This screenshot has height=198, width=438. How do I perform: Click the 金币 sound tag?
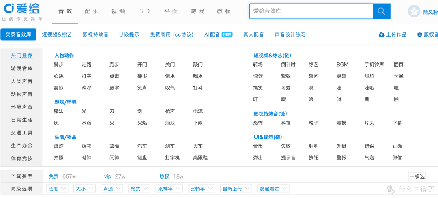258,146
